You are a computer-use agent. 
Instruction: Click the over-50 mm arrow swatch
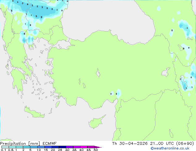click(x=98, y=147)
